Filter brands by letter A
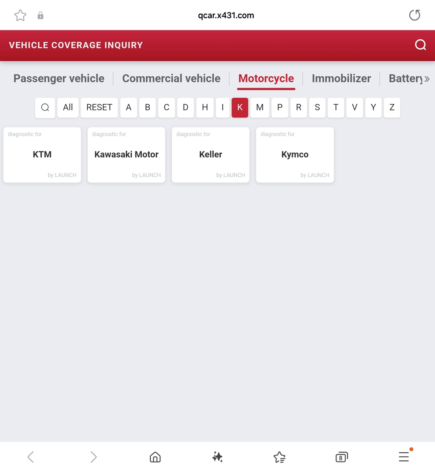Screen dimensions: 435x472 pyautogui.click(x=129, y=108)
